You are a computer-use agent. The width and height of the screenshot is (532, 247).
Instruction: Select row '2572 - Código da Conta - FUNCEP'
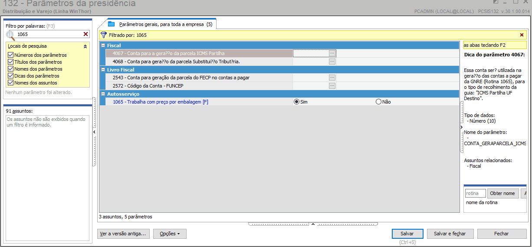click(x=199, y=86)
